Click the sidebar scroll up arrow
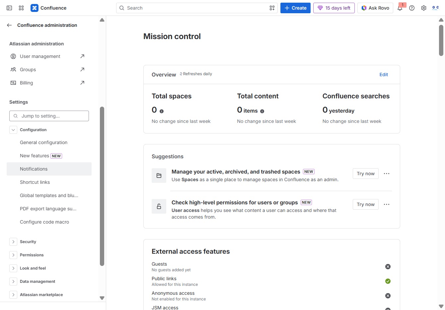445x310 pixels. [102, 20]
